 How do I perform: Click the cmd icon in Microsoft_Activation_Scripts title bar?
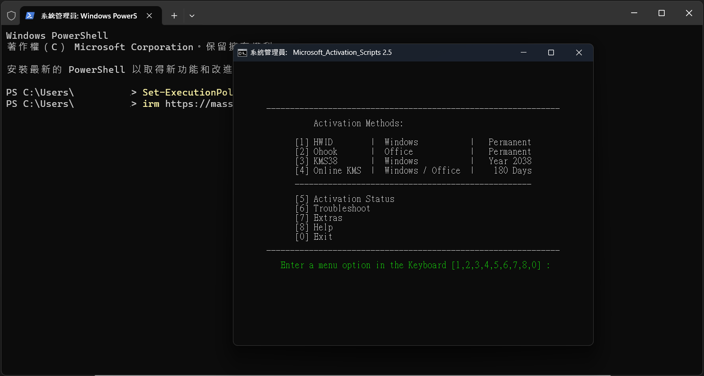(242, 52)
